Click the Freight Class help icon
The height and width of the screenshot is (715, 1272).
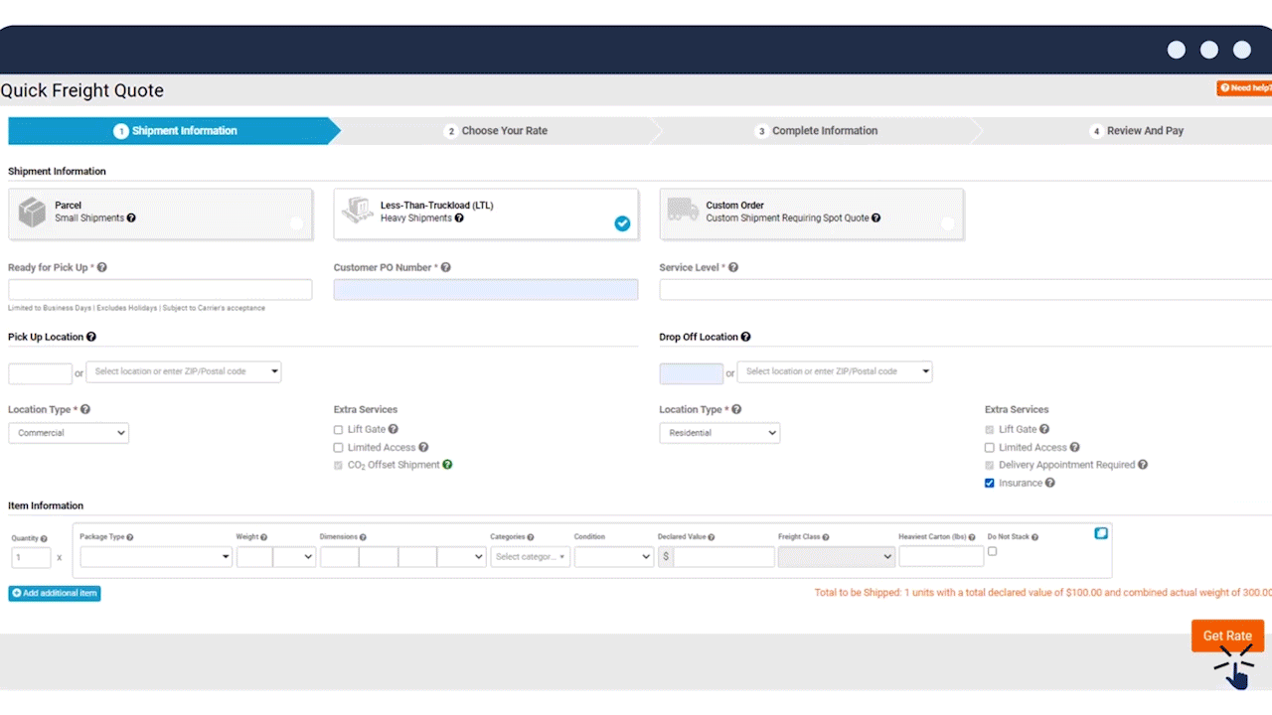(x=826, y=537)
